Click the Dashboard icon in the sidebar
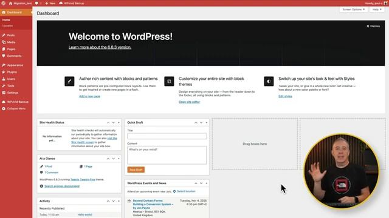Viewport: 389px width, 218px height. pyautogui.click(x=4, y=12)
